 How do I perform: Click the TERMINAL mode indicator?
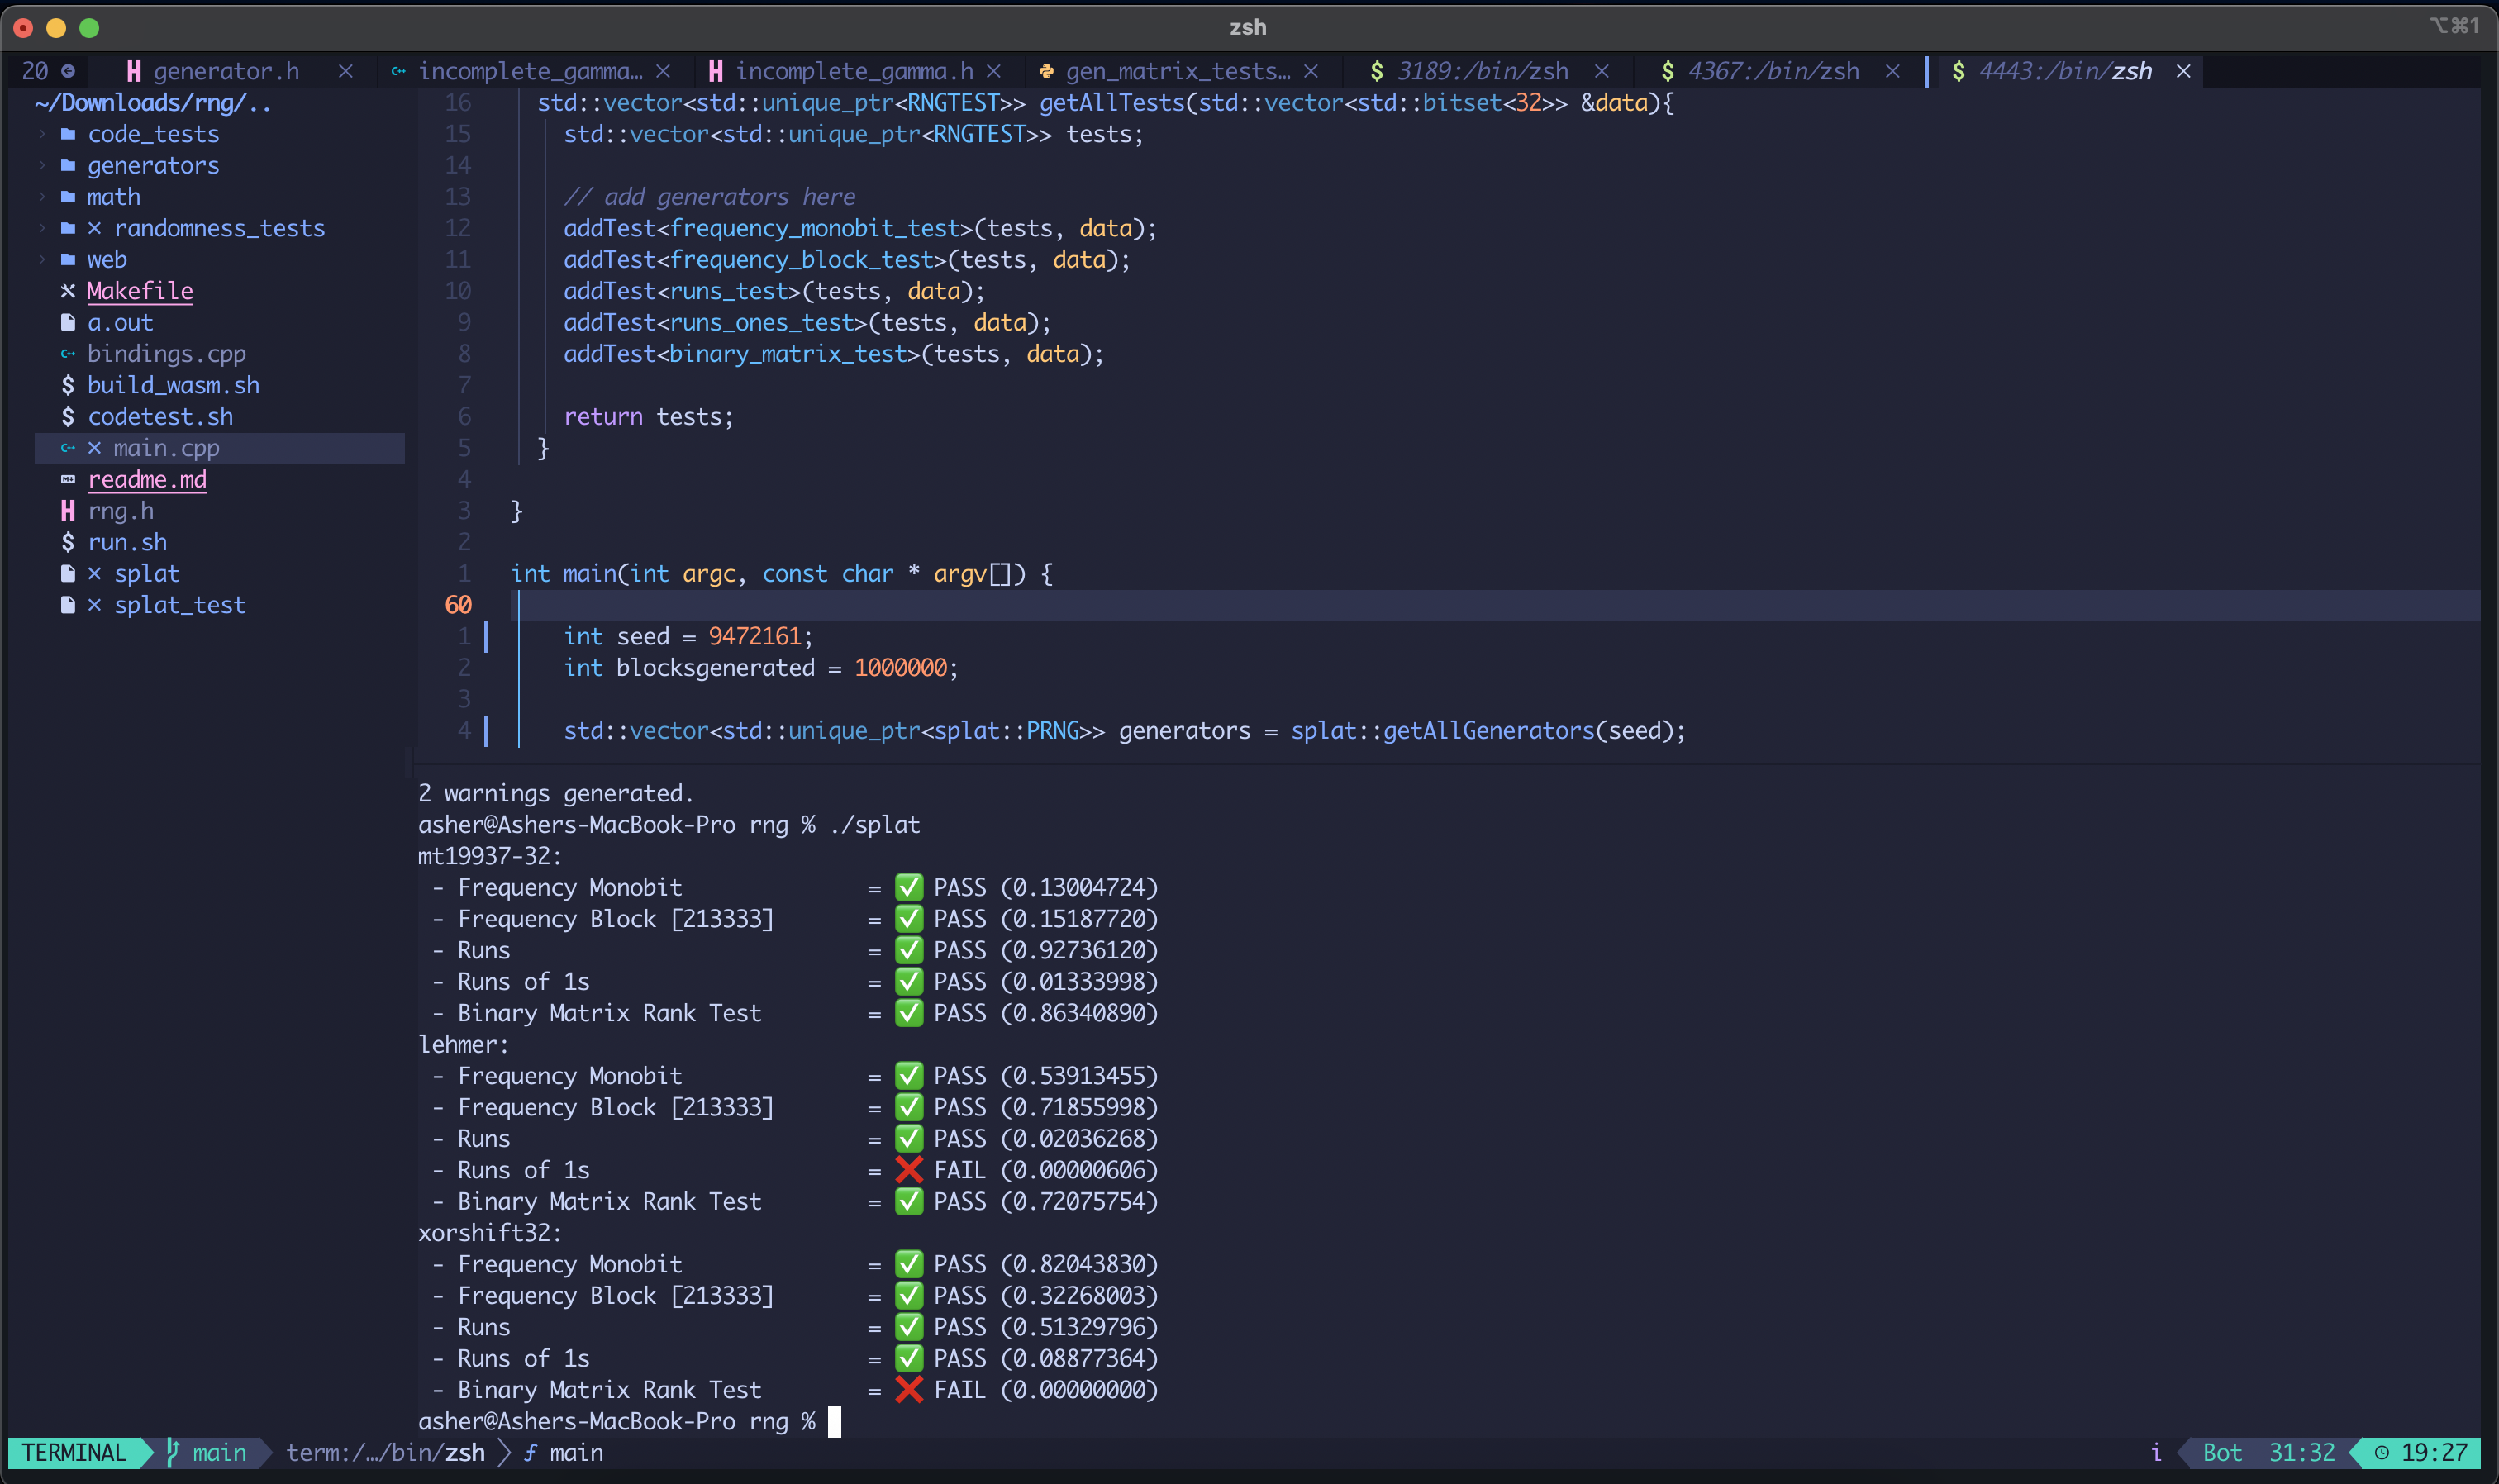74,1452
